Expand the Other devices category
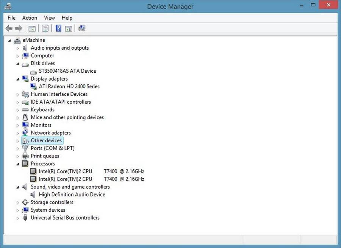The image size is (341, 248). tap(17, 140)
